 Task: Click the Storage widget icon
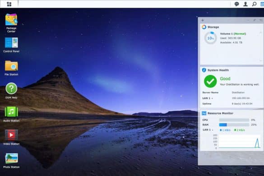[x=204, y=27]
